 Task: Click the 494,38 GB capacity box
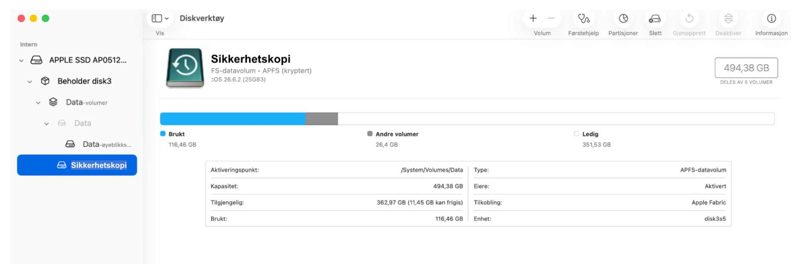[x=746, y=68]
